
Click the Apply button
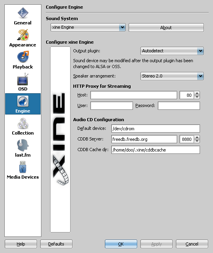coord(156,244)
